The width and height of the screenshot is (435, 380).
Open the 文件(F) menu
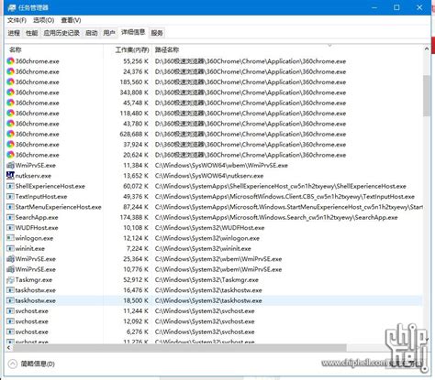17,20
